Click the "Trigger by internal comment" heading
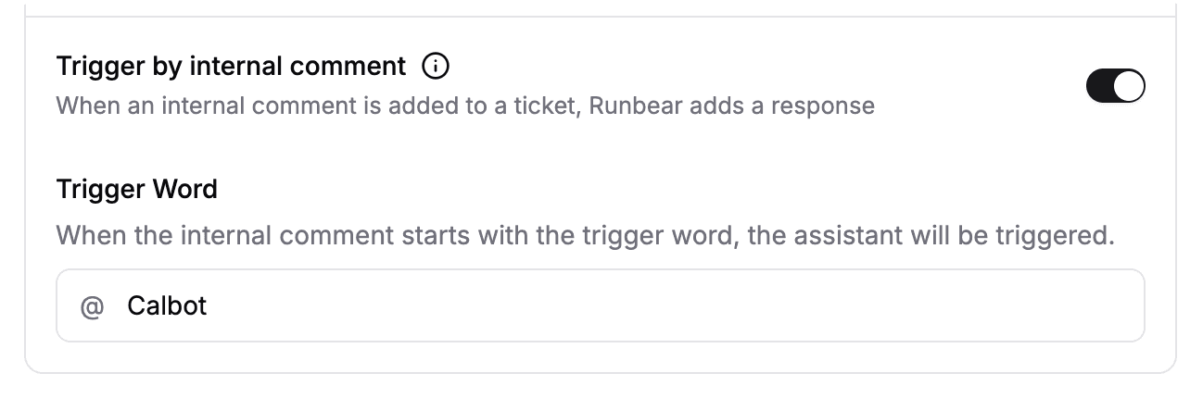The width and height of the screenshot is (1203, 398). pos(231,67)
